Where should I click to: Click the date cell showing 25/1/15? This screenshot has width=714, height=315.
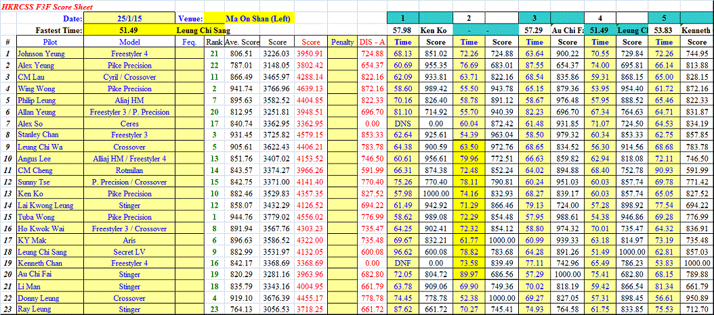pos(129,19)
